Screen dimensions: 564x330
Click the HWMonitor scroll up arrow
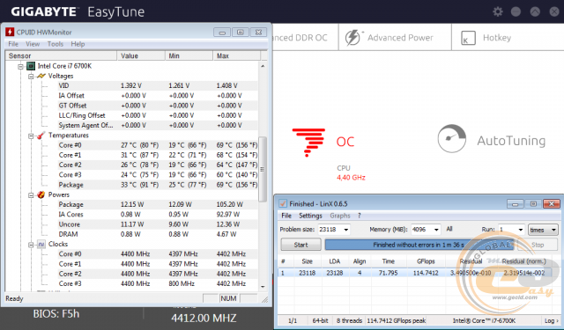coord(263,66)
